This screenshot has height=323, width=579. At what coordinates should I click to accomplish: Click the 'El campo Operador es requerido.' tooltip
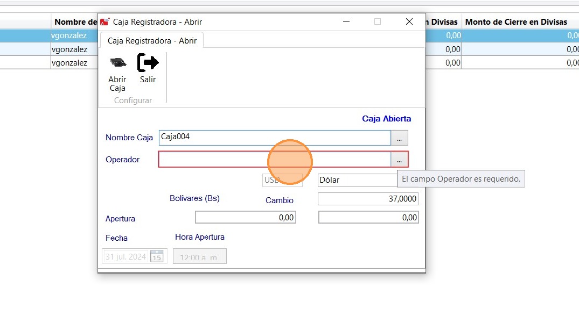click(x=461, y=179)
